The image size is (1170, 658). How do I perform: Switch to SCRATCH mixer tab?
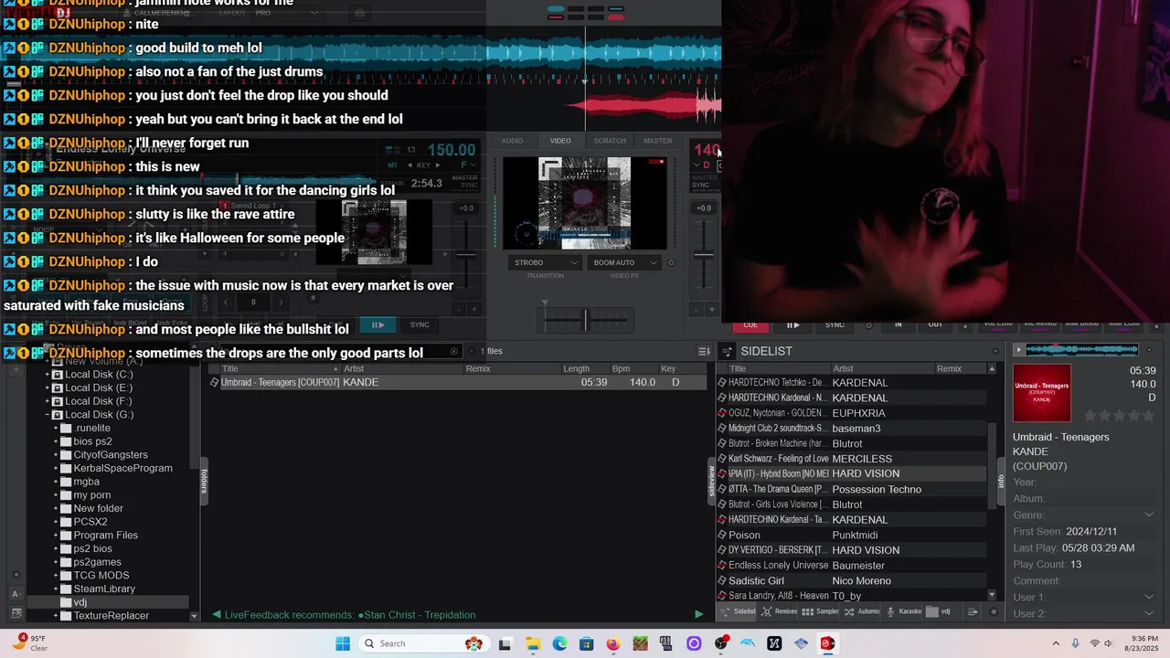(610, 141)
